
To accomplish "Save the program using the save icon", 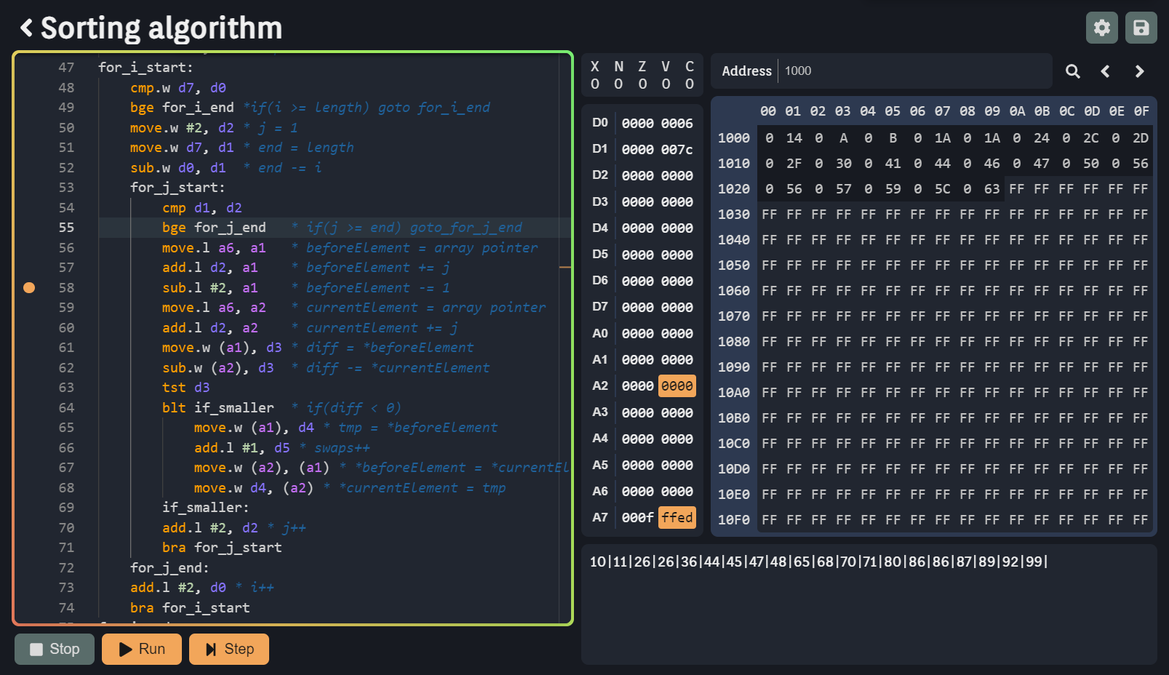I will [x=1141, y=28].
